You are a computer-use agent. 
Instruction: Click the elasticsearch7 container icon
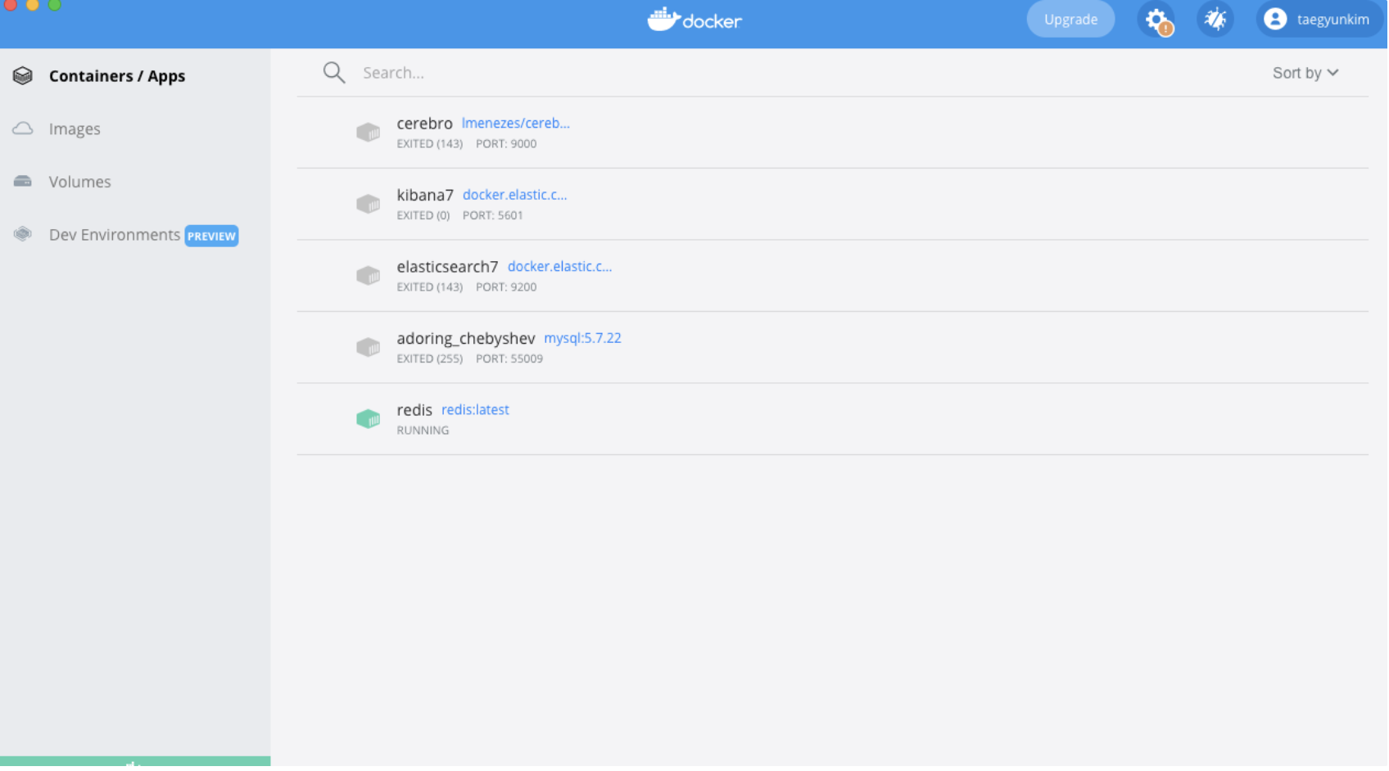tap(369, 276)
